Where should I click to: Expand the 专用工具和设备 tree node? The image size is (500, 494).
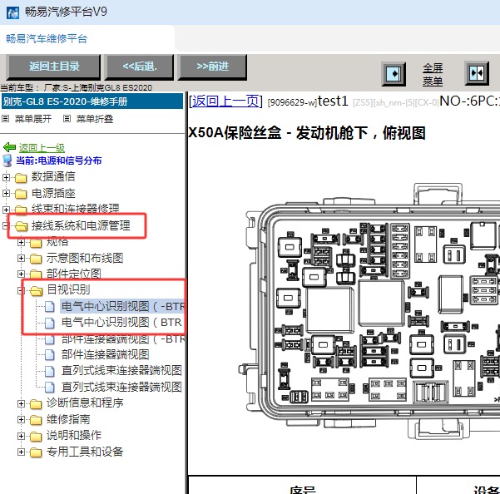pyautogui.click(x=21, y=452)
